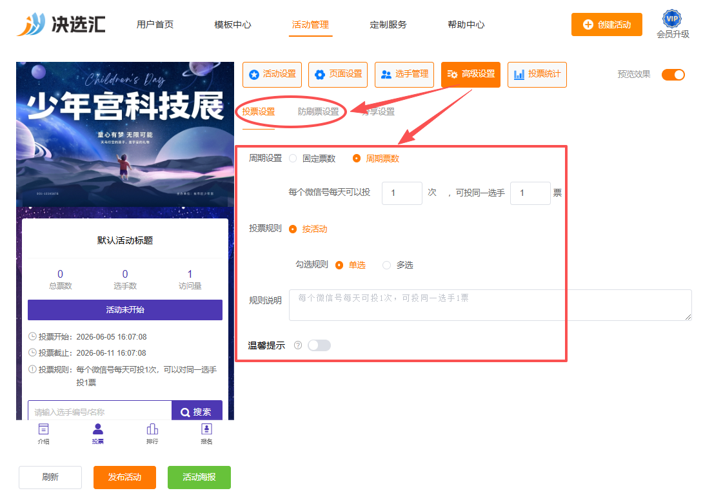
Task: Focus the daily vote count input field
Action: pyautogui.click(x=402, y=193)
